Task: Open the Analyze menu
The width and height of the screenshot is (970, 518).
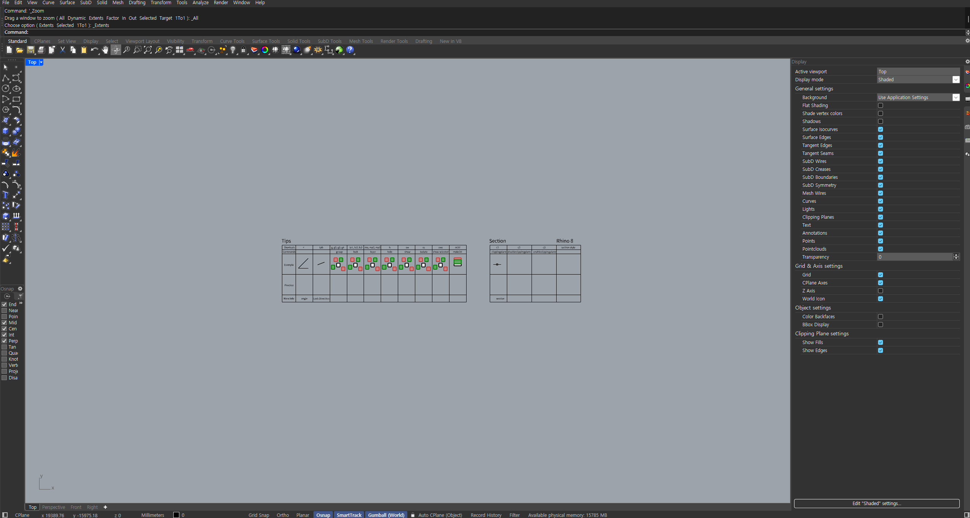Action: click(200, 3)
